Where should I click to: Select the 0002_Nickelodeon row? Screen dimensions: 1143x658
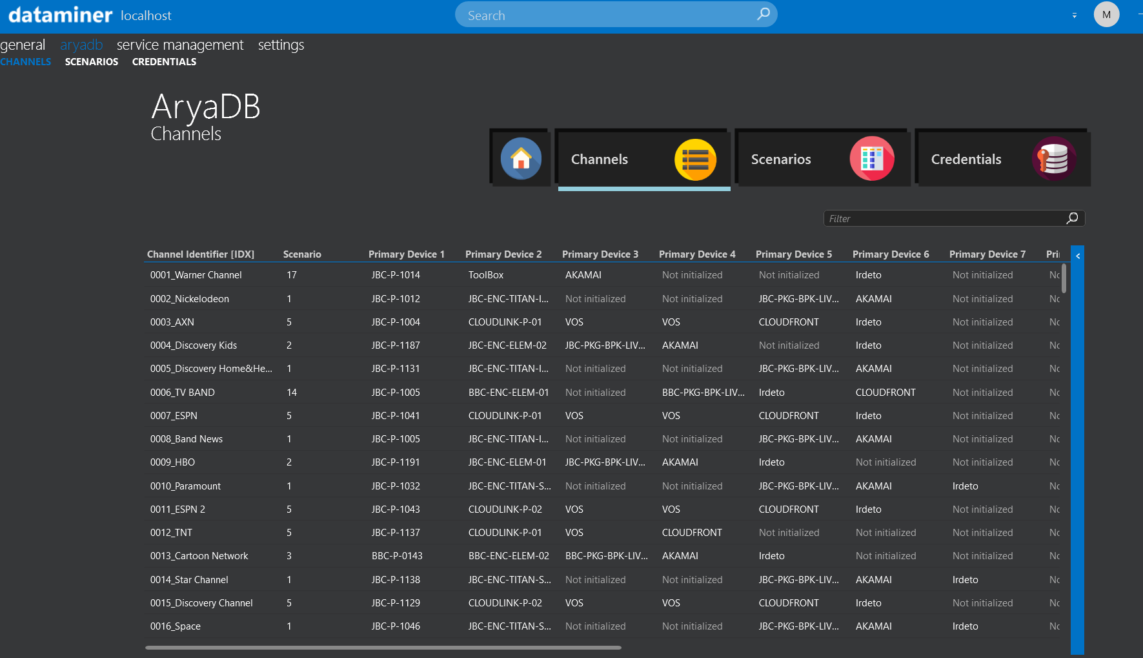(x=603, y=299)
